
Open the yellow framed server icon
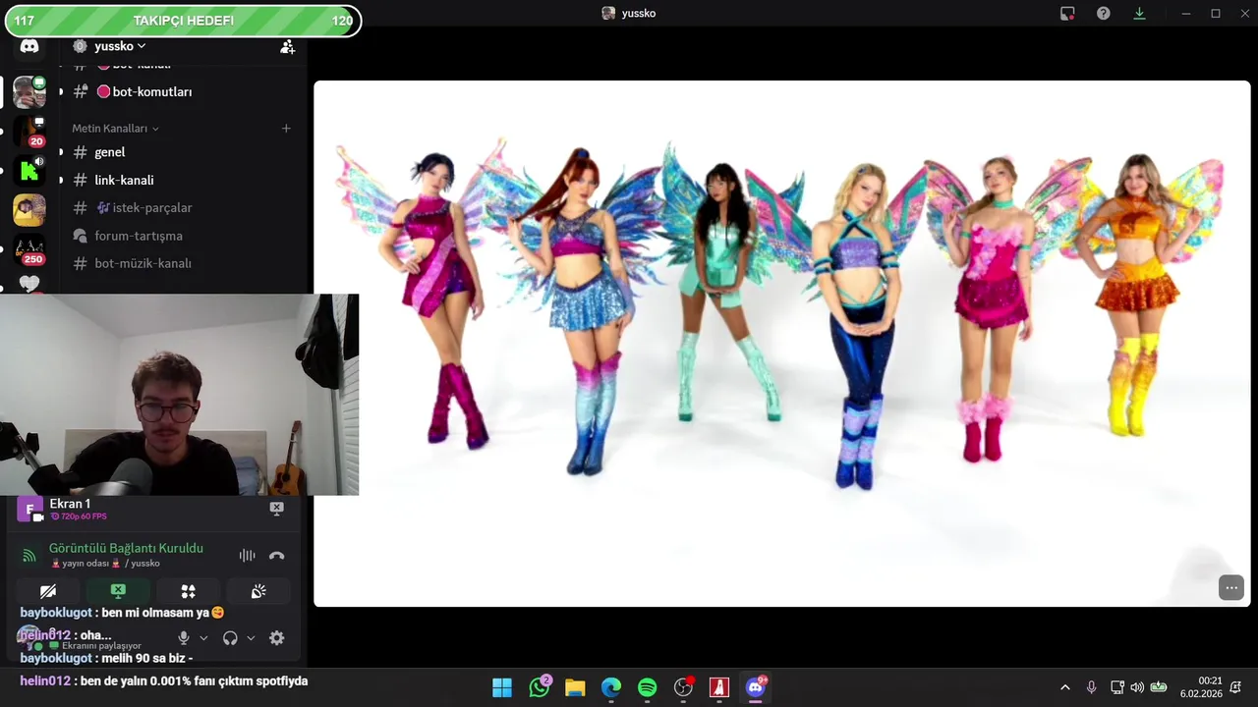[29, 210]
